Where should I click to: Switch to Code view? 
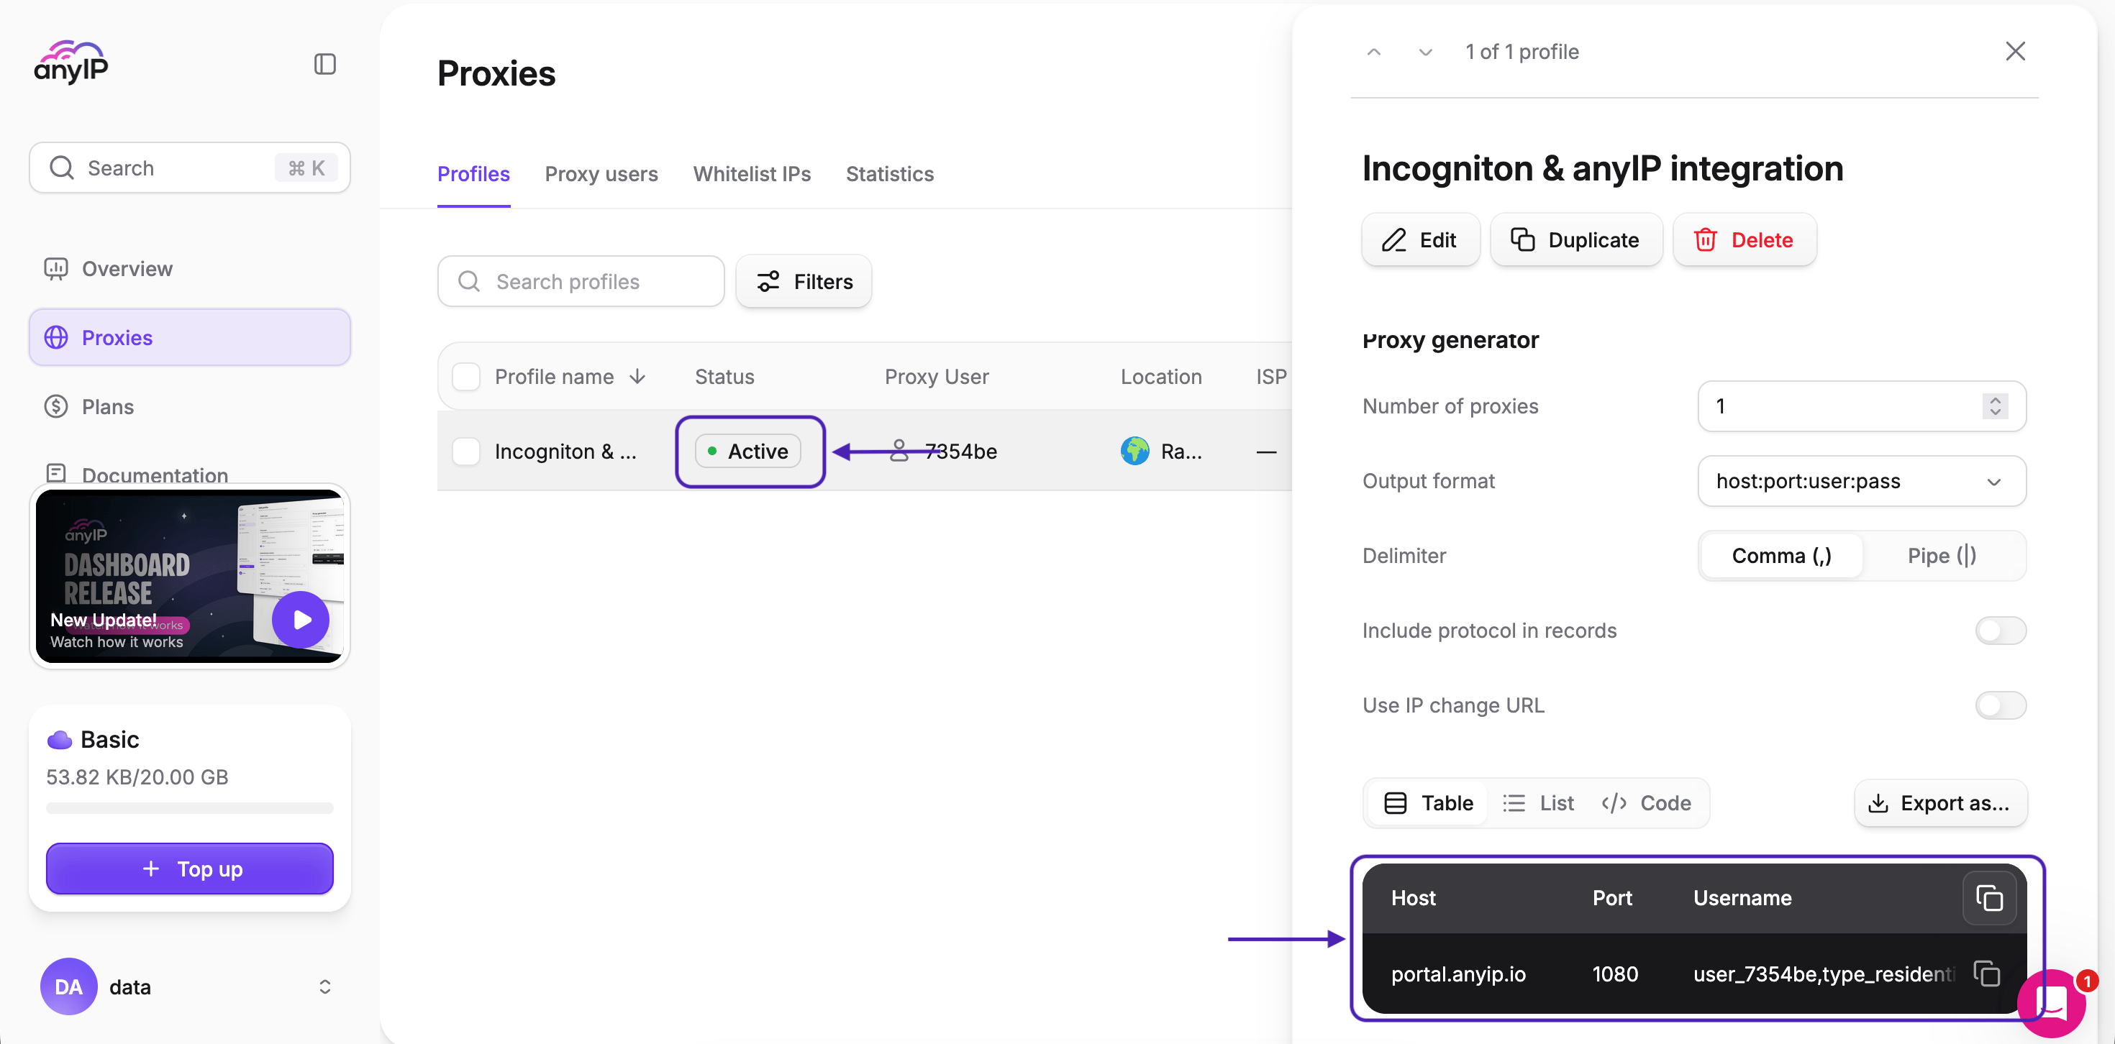coord(1646,802)
